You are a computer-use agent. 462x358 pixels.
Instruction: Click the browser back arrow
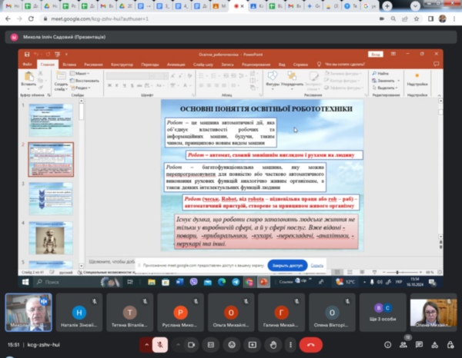pyautogui.click(x=7, y=17)
